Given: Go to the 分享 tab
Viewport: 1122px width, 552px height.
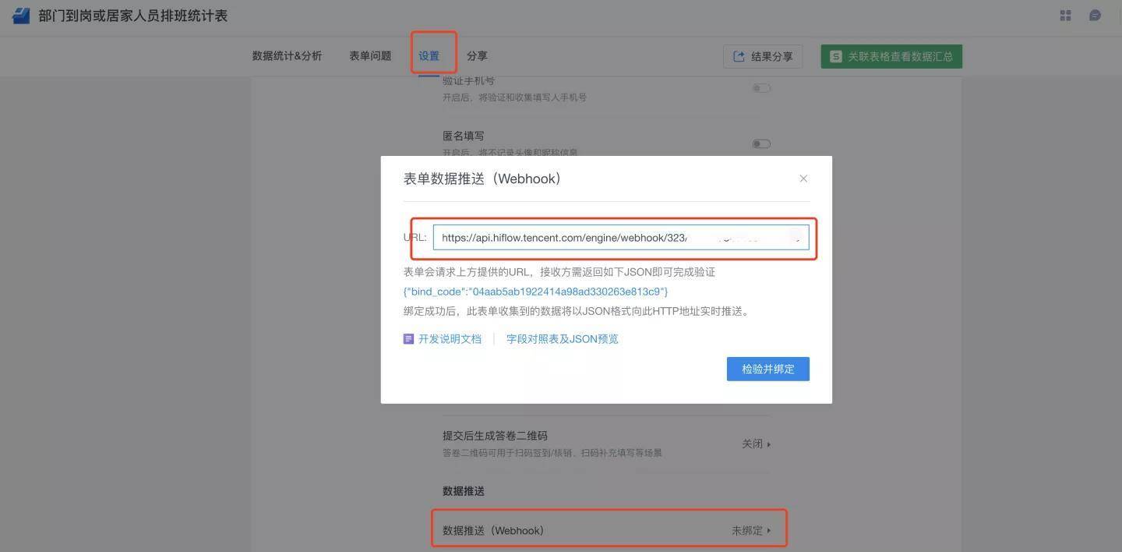Looking at the screenshot, I should pyautogui.click(x=477, y=56).
